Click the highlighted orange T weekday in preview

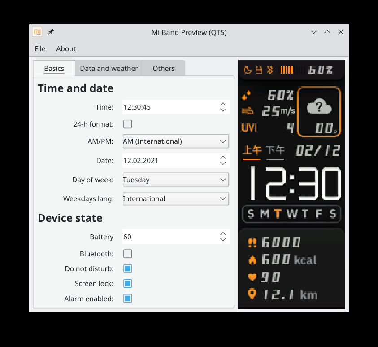[278, 214]
